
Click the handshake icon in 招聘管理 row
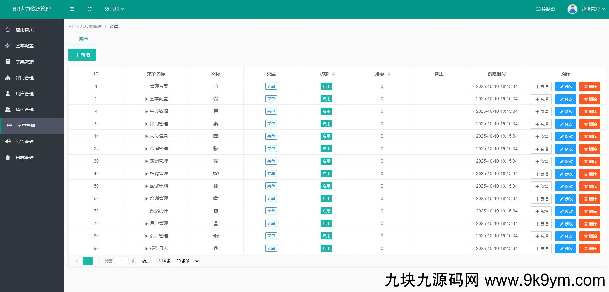[x=216, y=173]
